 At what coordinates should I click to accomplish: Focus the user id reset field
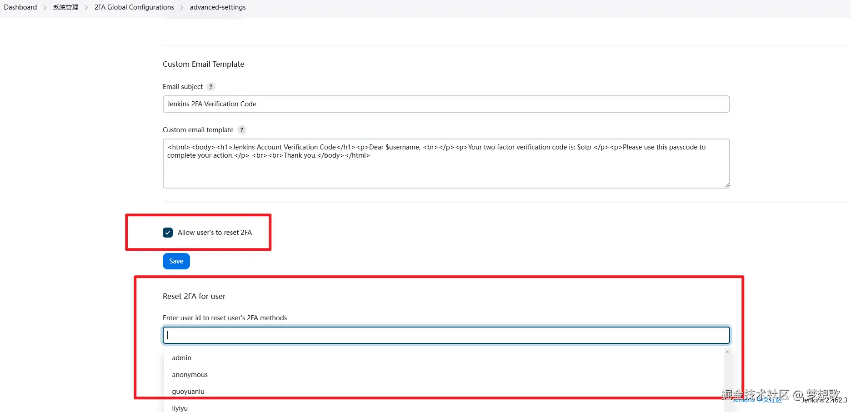tap(446, 335)
